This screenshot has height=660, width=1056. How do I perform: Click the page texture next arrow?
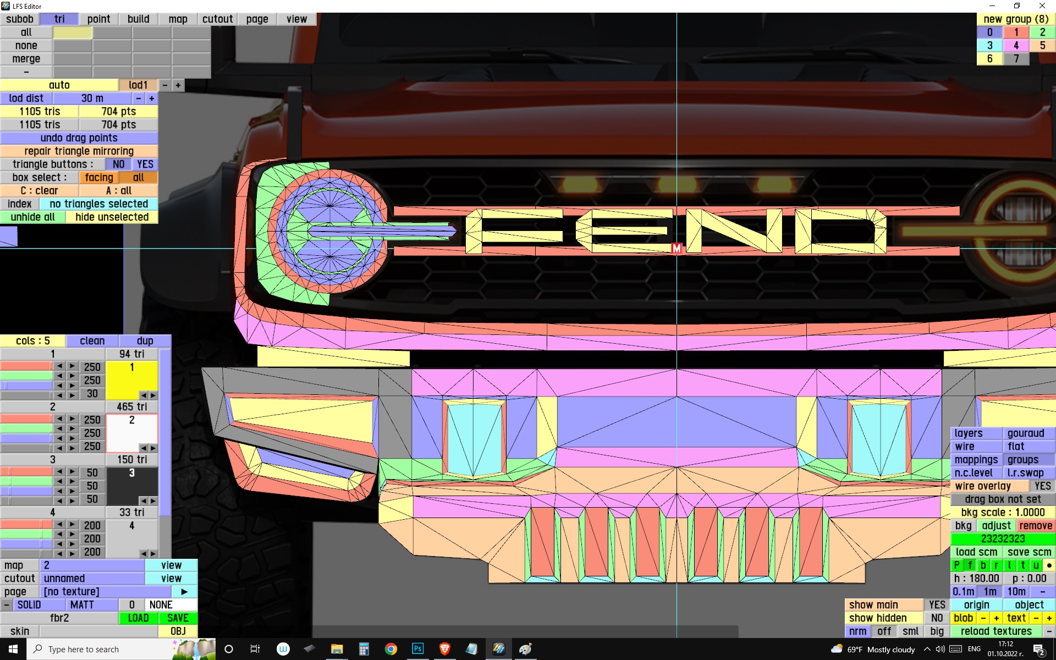pos(184,591)
